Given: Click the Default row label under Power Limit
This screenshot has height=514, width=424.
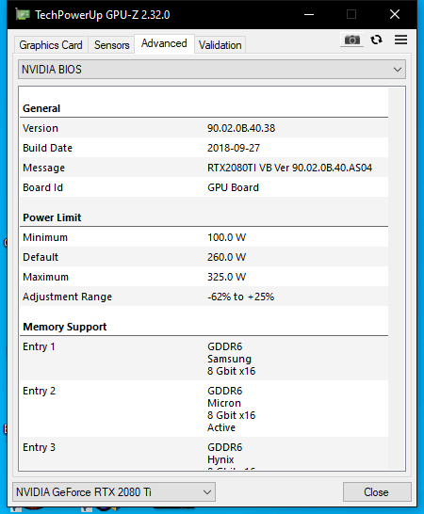Looking at the screenshot, I should click(x=41, y=257).
